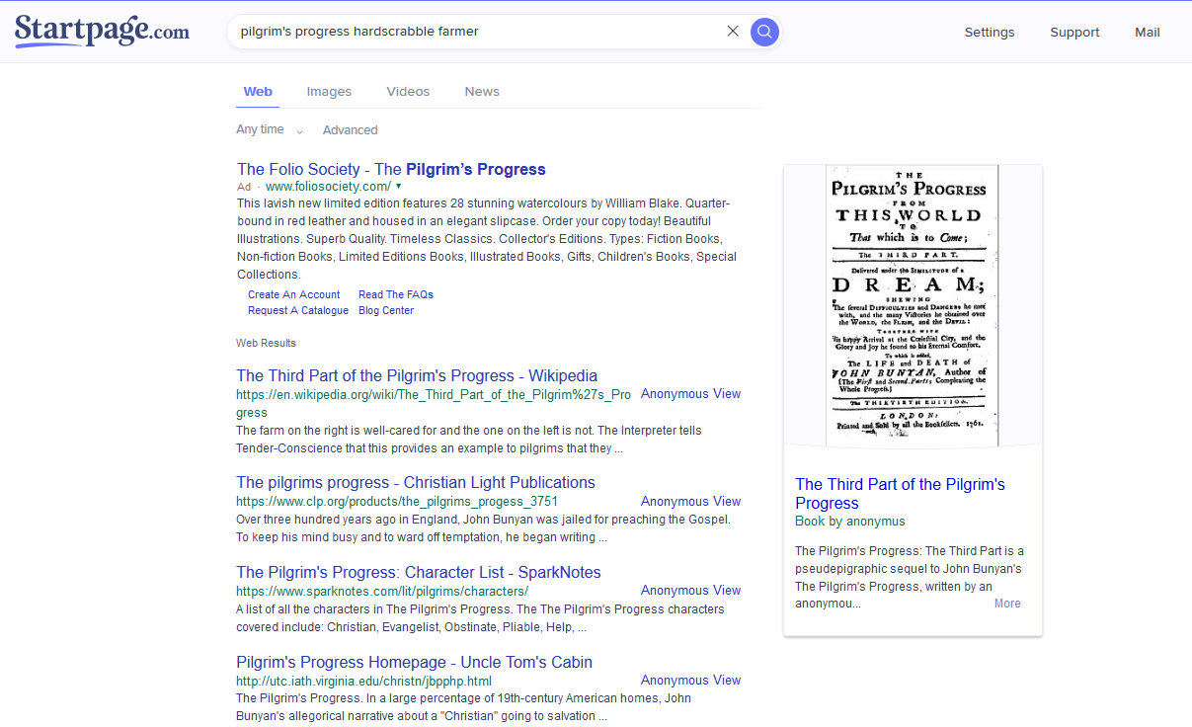Viewport: 1192px width, 727px height.
Task: Open the Settings page
Action: 990,32
